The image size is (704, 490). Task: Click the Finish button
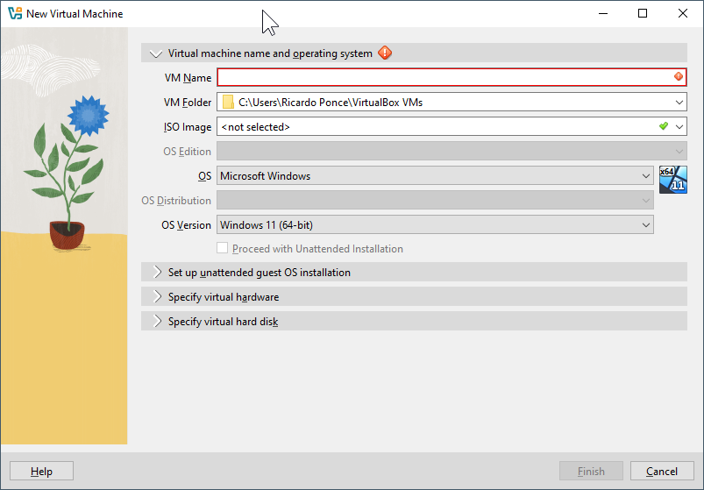point(591,472)
